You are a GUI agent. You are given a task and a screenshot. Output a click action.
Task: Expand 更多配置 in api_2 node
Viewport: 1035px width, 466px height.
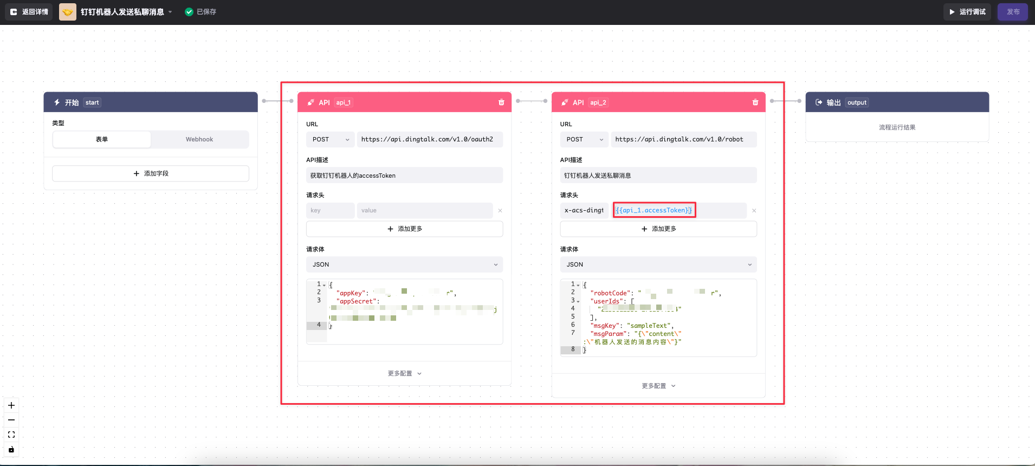(x=658, y=386)
